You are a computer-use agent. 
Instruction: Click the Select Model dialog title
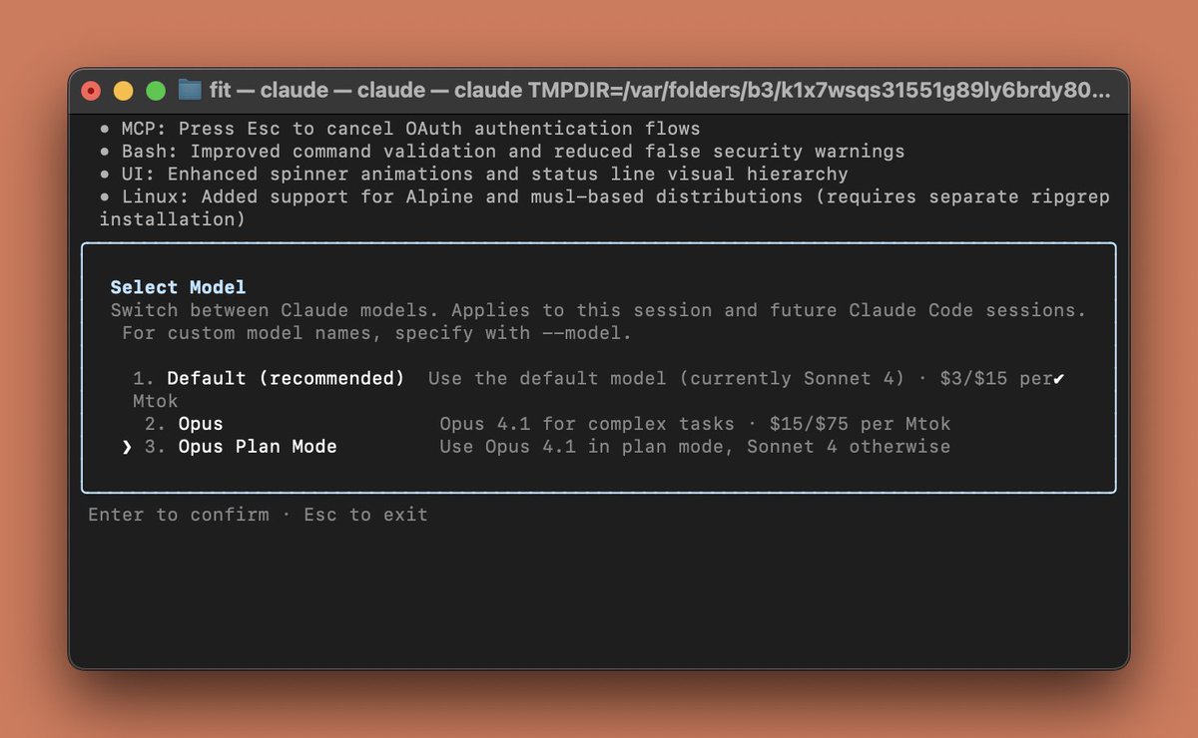178,287
